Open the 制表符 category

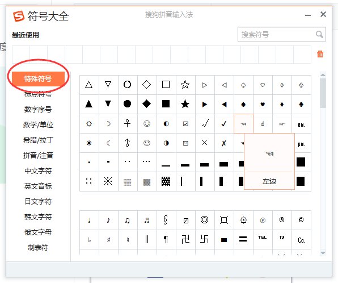[38, 248]
